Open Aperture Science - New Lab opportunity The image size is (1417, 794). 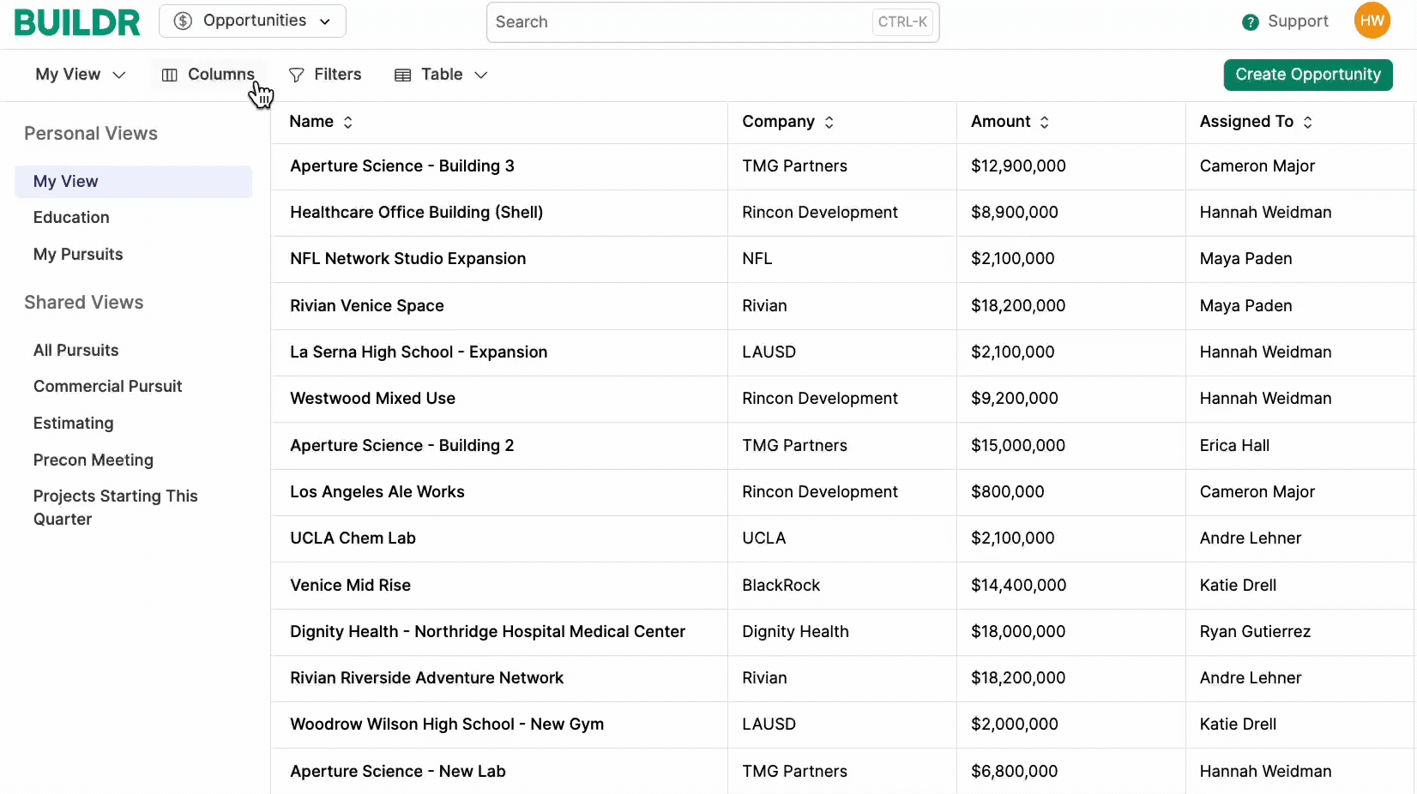pos(398,772)
